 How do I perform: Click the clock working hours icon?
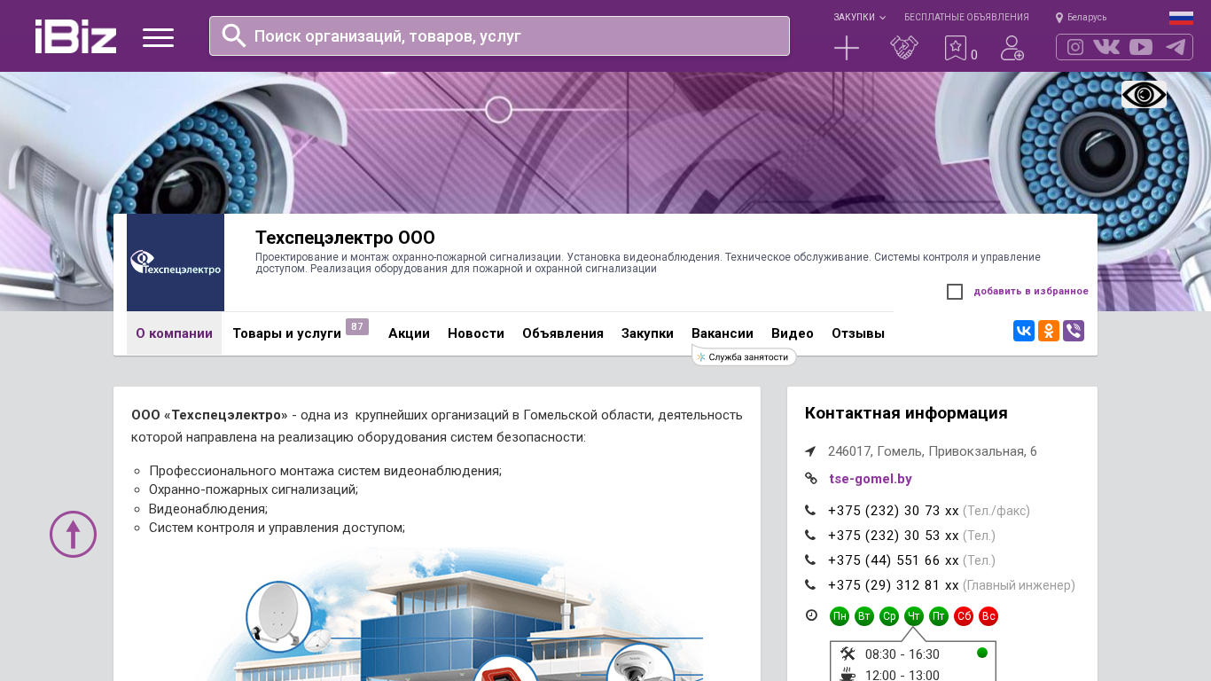pos(811,615)
